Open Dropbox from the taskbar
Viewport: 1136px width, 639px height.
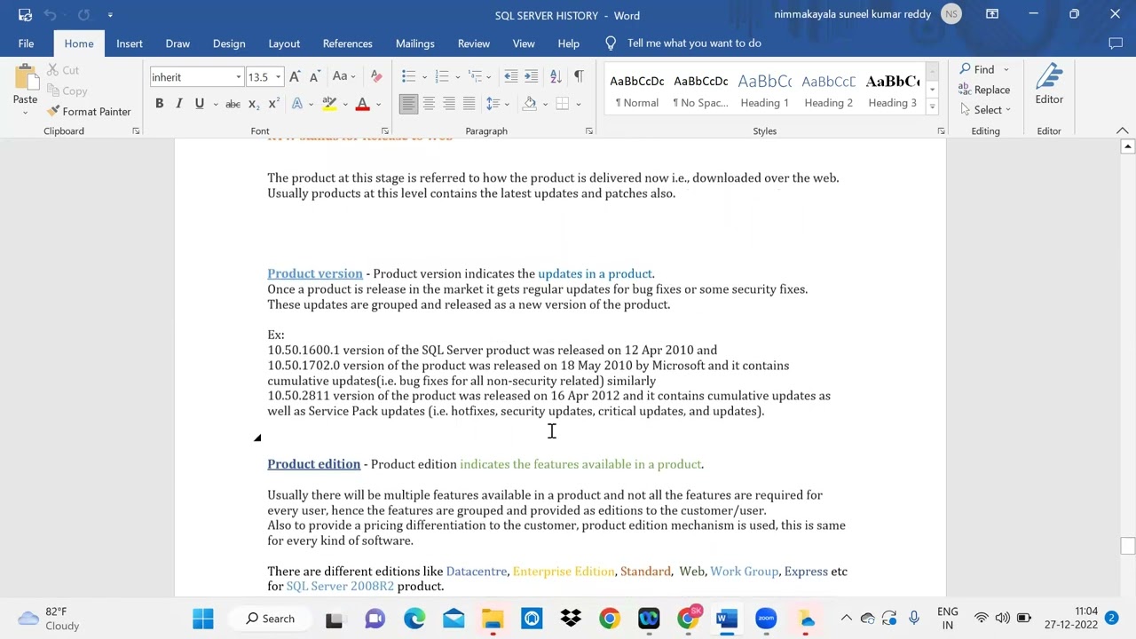click(571, 619)
